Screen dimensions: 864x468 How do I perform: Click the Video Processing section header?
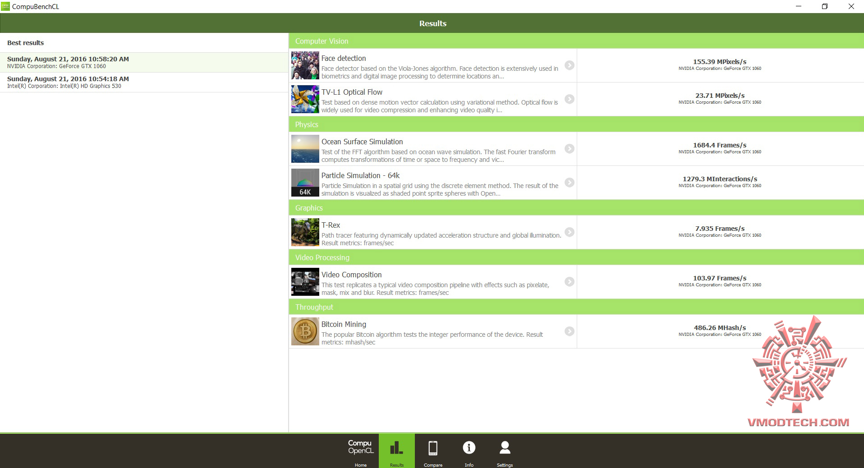pyautogui.click(x=576, y=257)
